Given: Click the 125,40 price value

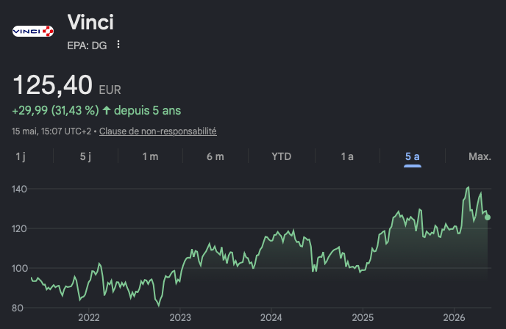Looking at the screenshot, I should coord(53,85).
